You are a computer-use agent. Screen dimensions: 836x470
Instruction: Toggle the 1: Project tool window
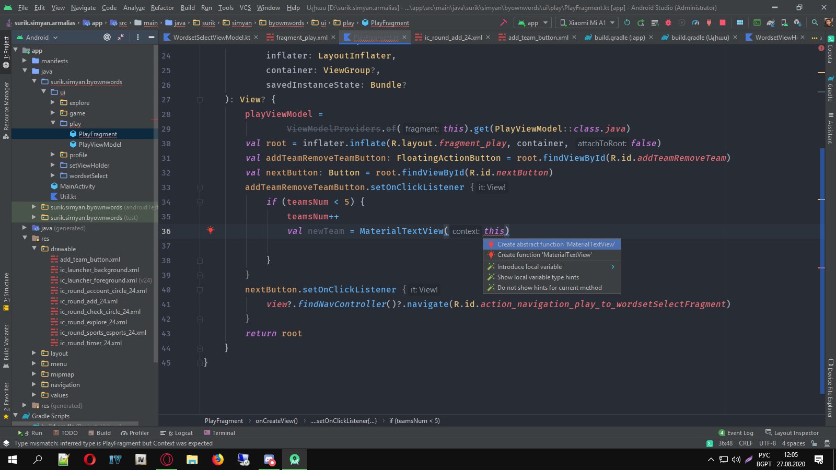(6, 52)
